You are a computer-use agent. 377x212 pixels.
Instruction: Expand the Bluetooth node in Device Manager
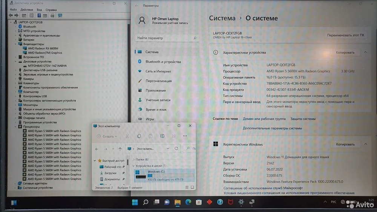(15, 27)
